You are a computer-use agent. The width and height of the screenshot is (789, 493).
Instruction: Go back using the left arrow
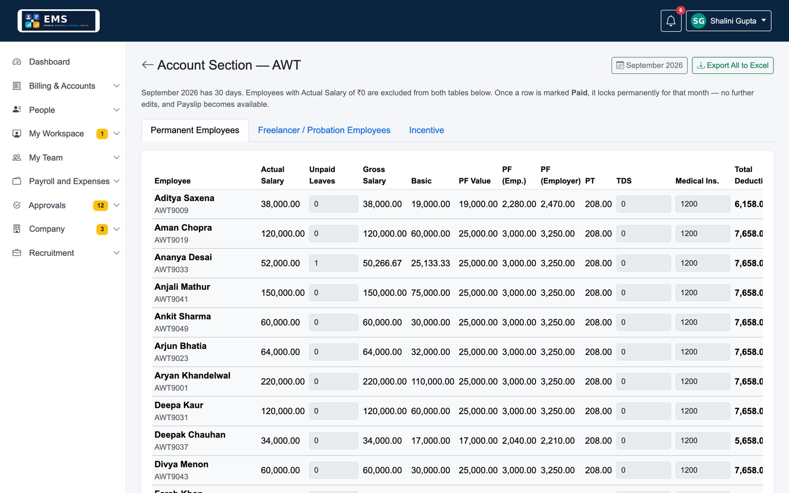click(147, 65)
